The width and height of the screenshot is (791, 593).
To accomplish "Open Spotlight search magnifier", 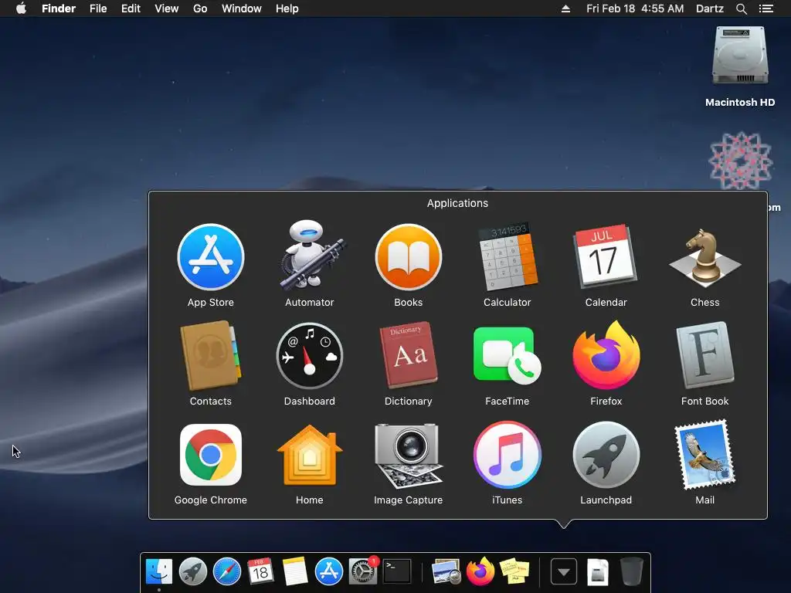I will pyautogui.click(x=741, y=8).
